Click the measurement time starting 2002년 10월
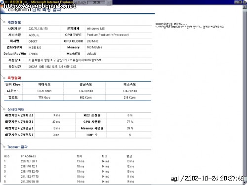Image resolution: width=247 pixels, height=185 pixels. (52, 67)
